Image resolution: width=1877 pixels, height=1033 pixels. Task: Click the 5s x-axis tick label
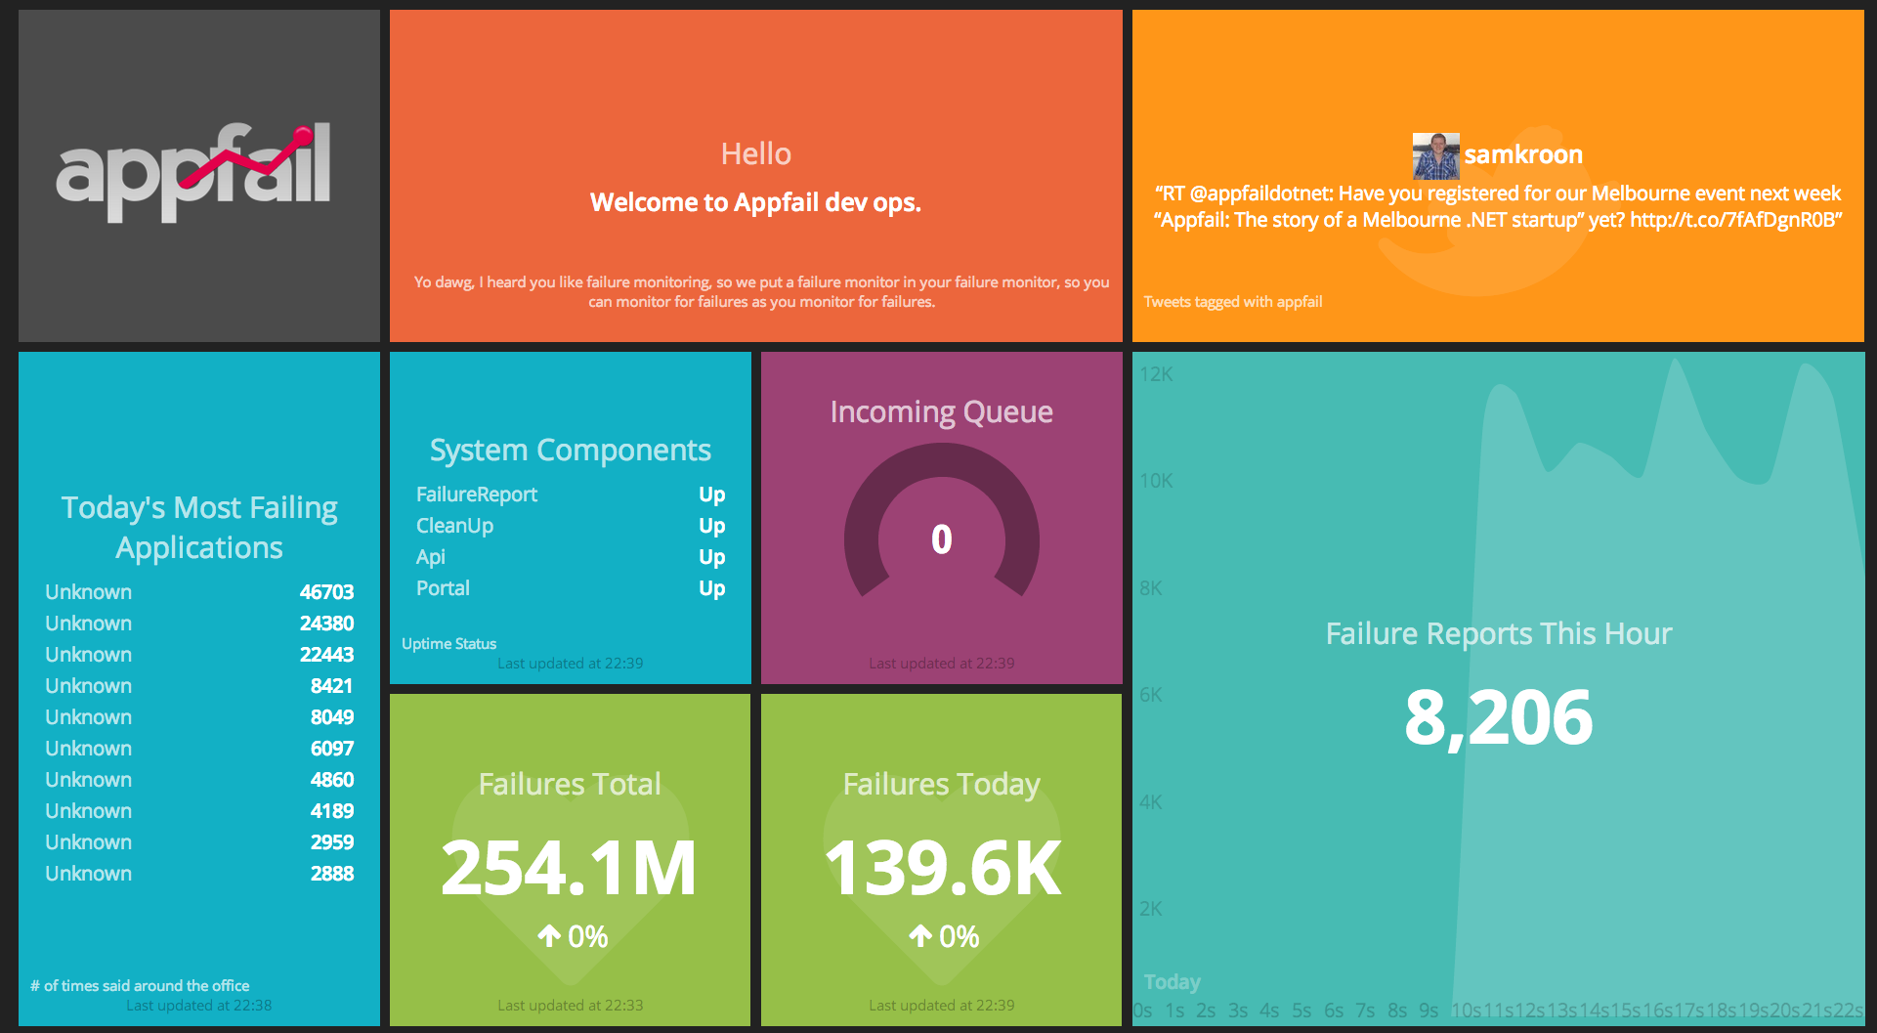coord(1302,1011)
